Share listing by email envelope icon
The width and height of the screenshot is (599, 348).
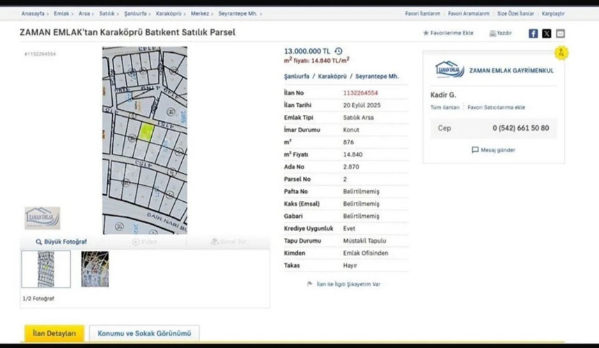point(560,33)
